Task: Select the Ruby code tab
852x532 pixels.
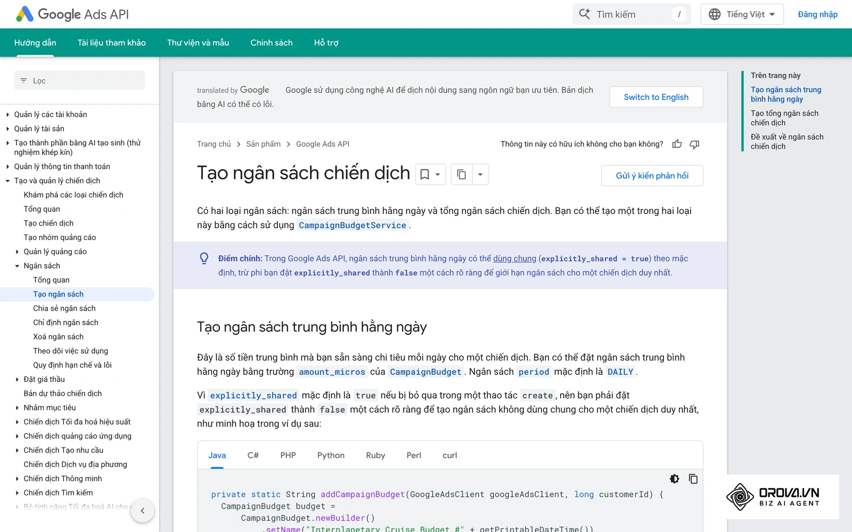Action: 375,455
